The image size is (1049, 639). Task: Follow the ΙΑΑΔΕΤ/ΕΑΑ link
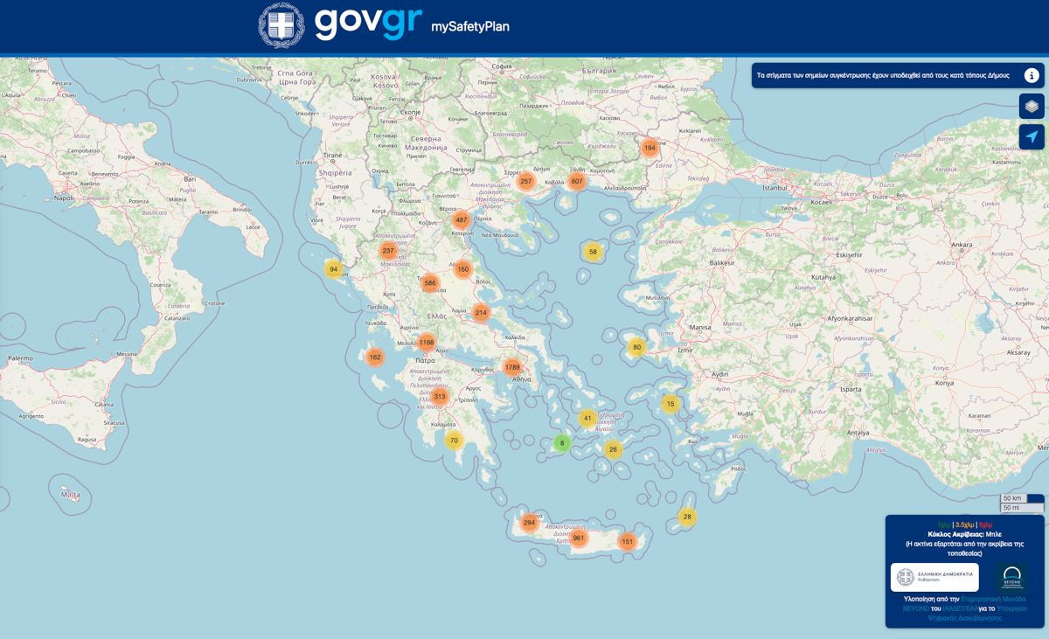[x=960, y=608]
